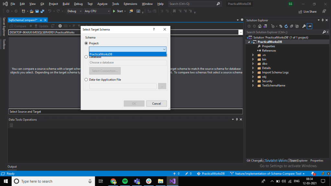Click the Live Share button
Screen dimensions: 331x186
(x=307, y=12)
